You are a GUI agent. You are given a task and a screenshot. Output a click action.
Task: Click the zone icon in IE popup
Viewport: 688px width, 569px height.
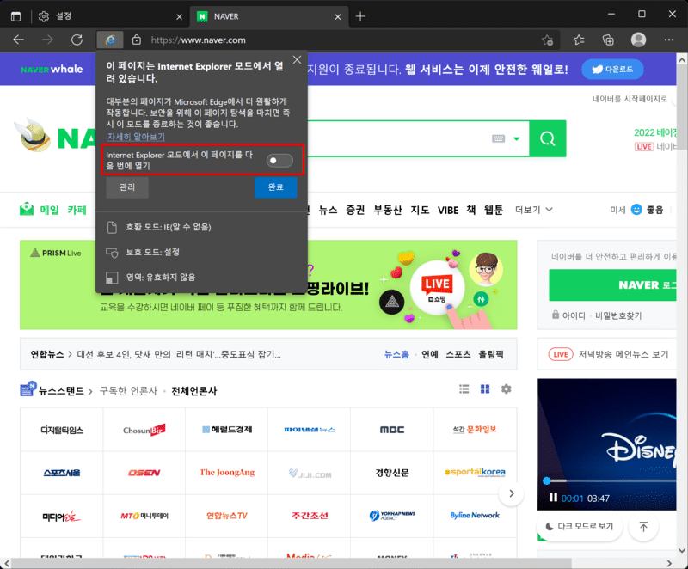point(112,278)
